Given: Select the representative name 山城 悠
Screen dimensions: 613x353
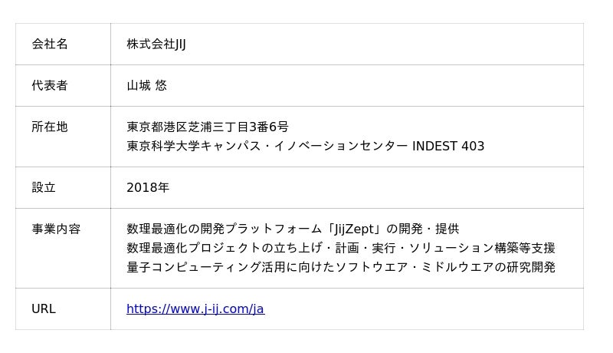Looking at the screenshot, I should pos(146,86).
